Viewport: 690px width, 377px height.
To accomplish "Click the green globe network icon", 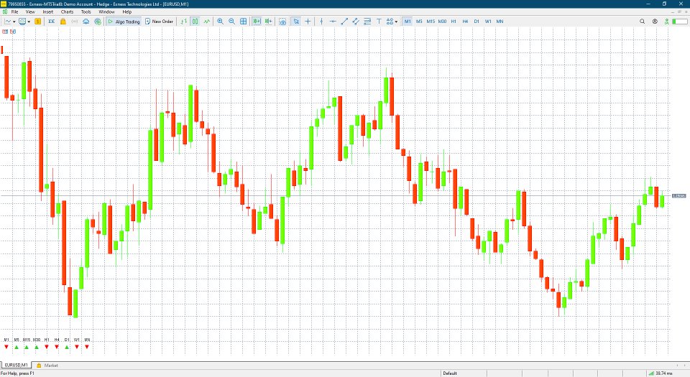I will 98,21.
